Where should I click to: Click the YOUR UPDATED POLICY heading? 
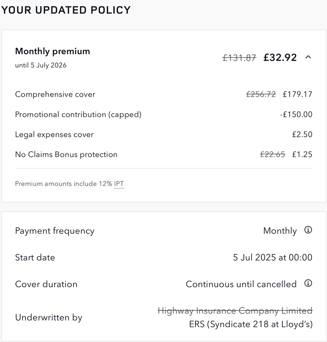pyautogui.click(x=66, y=10)
